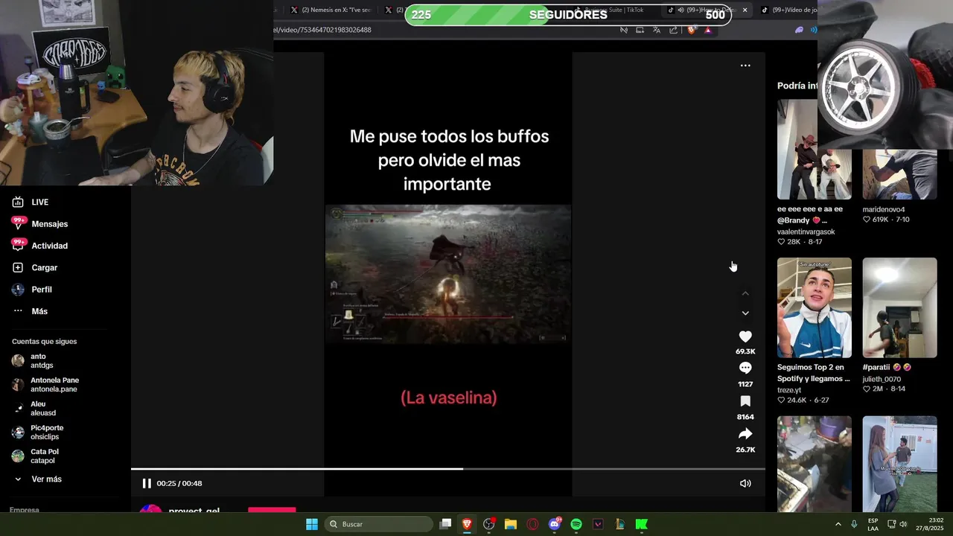Viewport: 953px width, 536px height.
Task: Click the translate page icon in address bar
Action: click(657, 30)
